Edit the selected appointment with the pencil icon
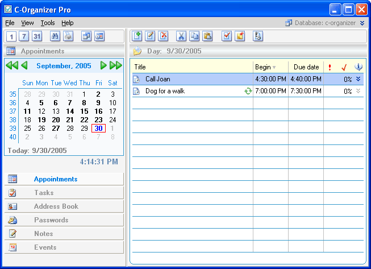Image resolution: width=371 pixels, height=269 pixels. click(x=150, y=36)
